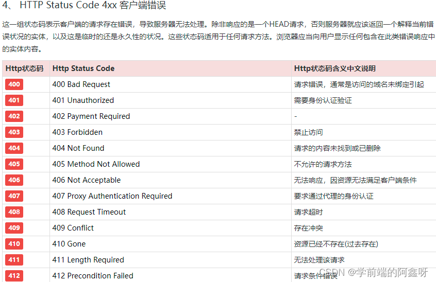Viewport: 436px width, 282px height.
Task: Click the red 407 status badge
Action: (14, 196)
